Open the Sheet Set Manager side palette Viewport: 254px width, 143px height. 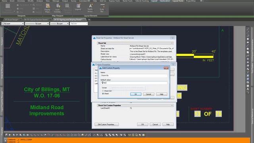2,71
